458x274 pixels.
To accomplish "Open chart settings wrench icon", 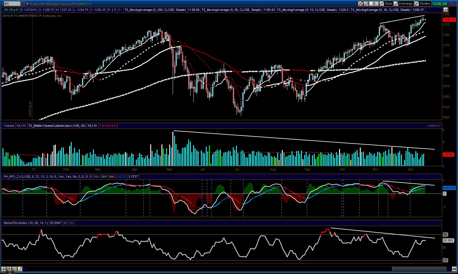I will pyautogui.click(x=366, y=4).
